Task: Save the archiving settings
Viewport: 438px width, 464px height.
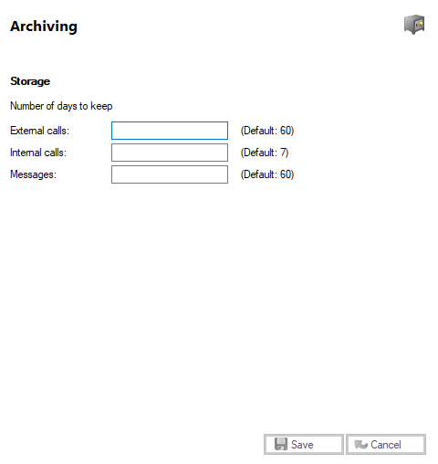Action: 304,445
